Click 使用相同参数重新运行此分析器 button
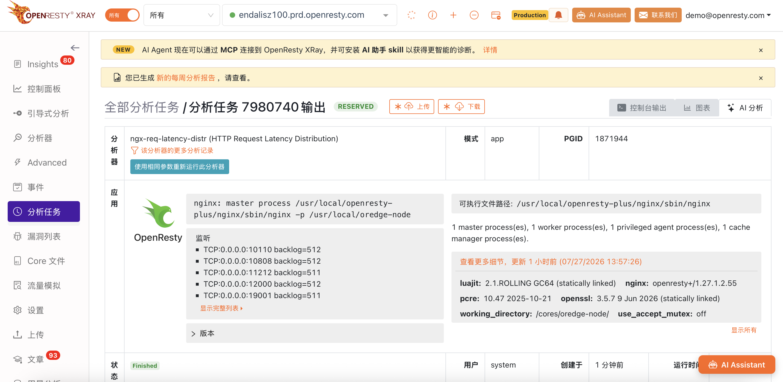The width and height of the screenshot is (783, 382). pyautogui.click(x=180, y=167)
